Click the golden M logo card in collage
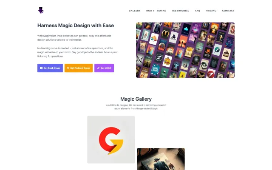Image resolution: width=272 pixels, height=170 pixels. [x=165, y=34]
